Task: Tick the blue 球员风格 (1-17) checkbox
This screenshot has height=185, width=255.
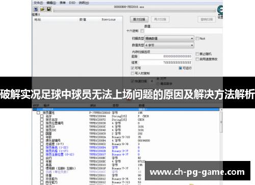Action: point(42,151)
